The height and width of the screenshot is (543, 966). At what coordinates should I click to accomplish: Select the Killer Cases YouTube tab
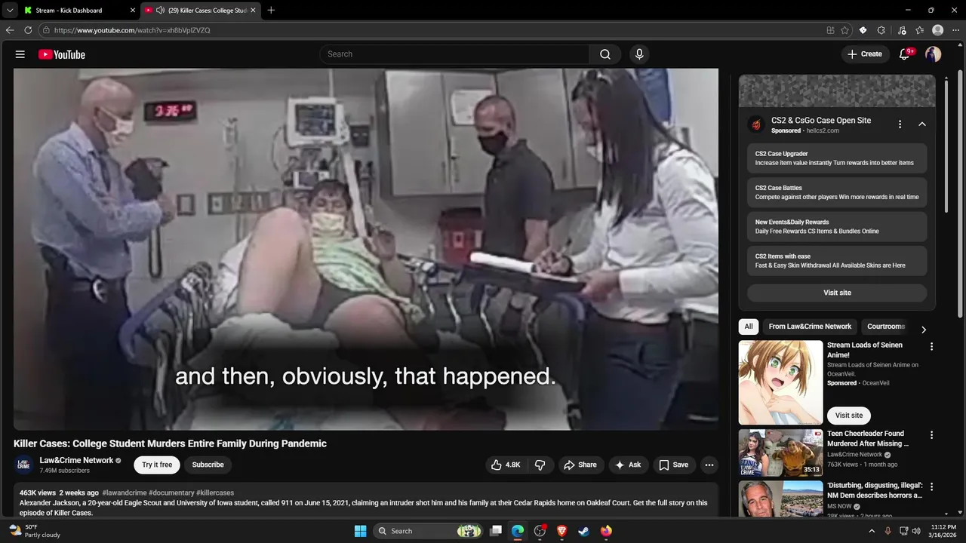point(200,11)
